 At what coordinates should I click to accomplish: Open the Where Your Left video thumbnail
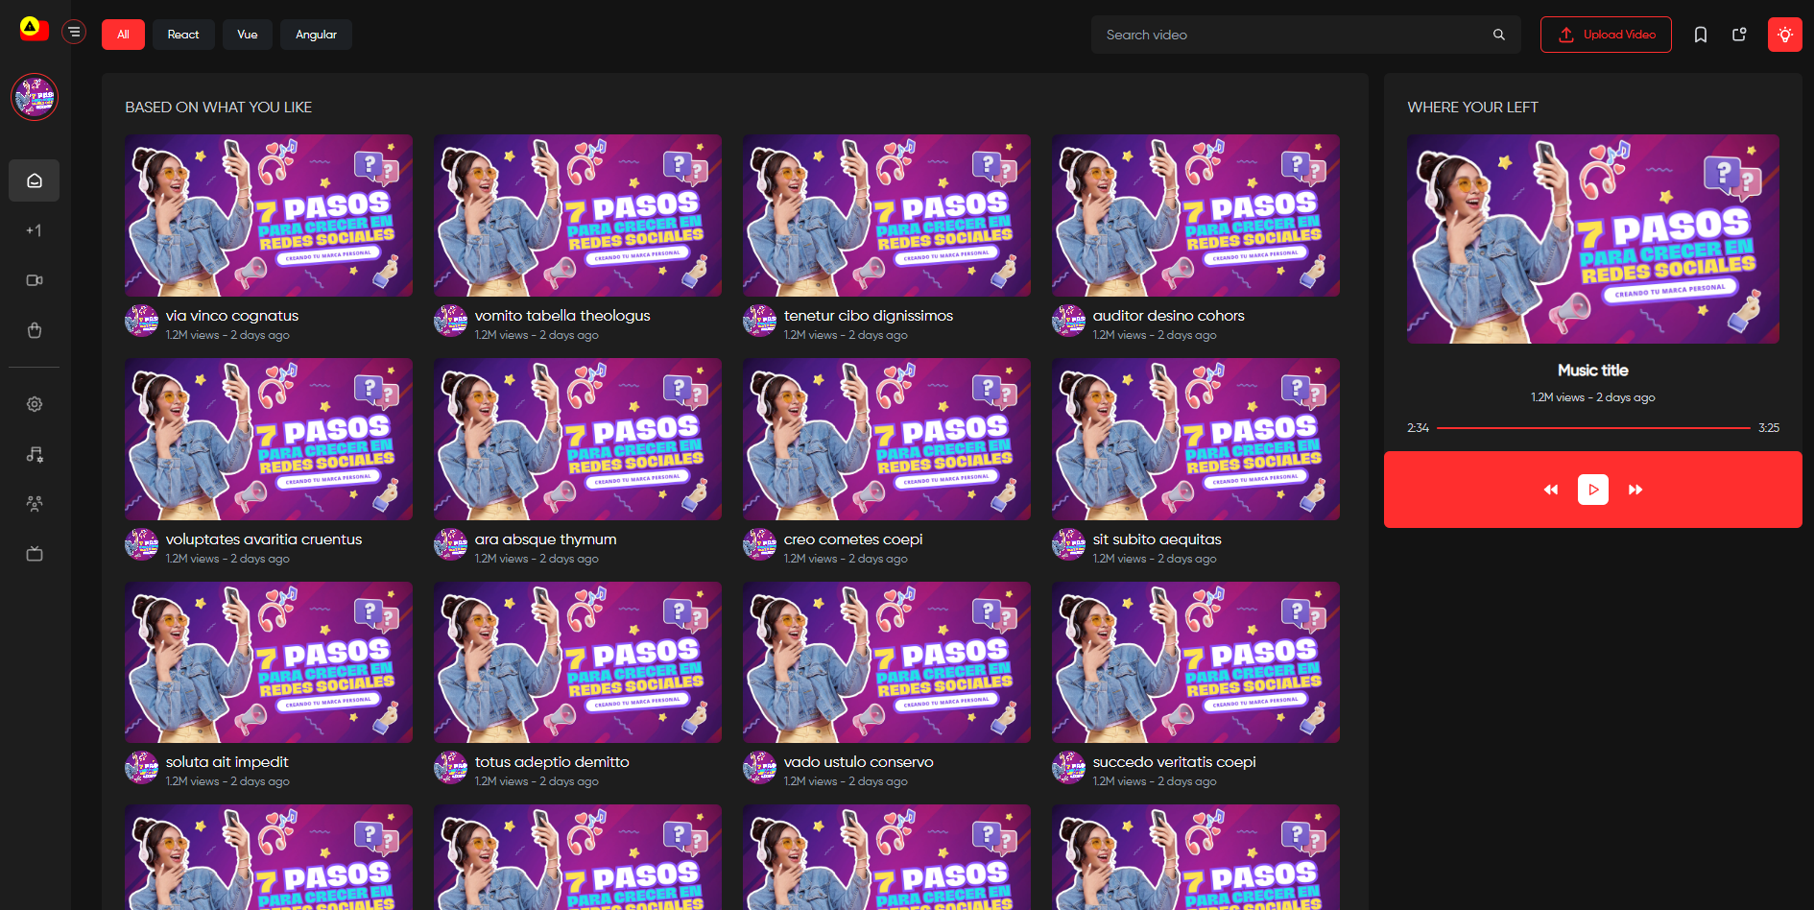coord(1593,239)
